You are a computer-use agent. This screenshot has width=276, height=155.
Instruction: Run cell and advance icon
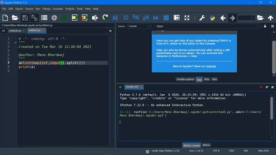pos(85,18)
